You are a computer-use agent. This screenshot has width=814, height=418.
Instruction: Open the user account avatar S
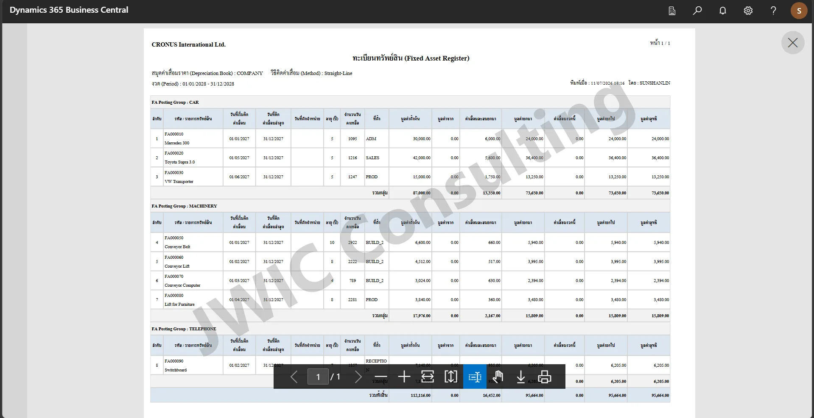click(x=799, y=11)
